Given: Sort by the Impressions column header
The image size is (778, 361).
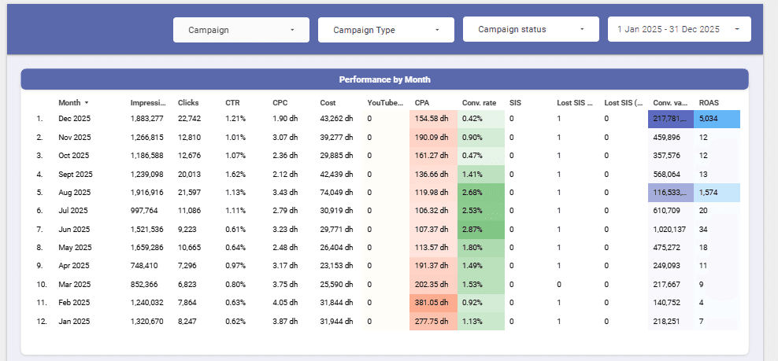Looking at the screenshot, I should tap(147, 103).
